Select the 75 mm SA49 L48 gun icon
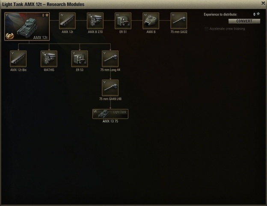This screenshot has width=267, height=206. [x=110, y=88]
